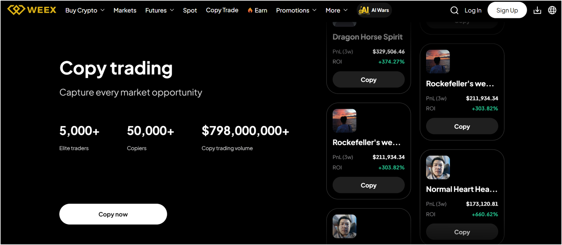Viewport: 562px width, 245px height.
Task: Open the Futures dropdown
Action: (159, 10)
